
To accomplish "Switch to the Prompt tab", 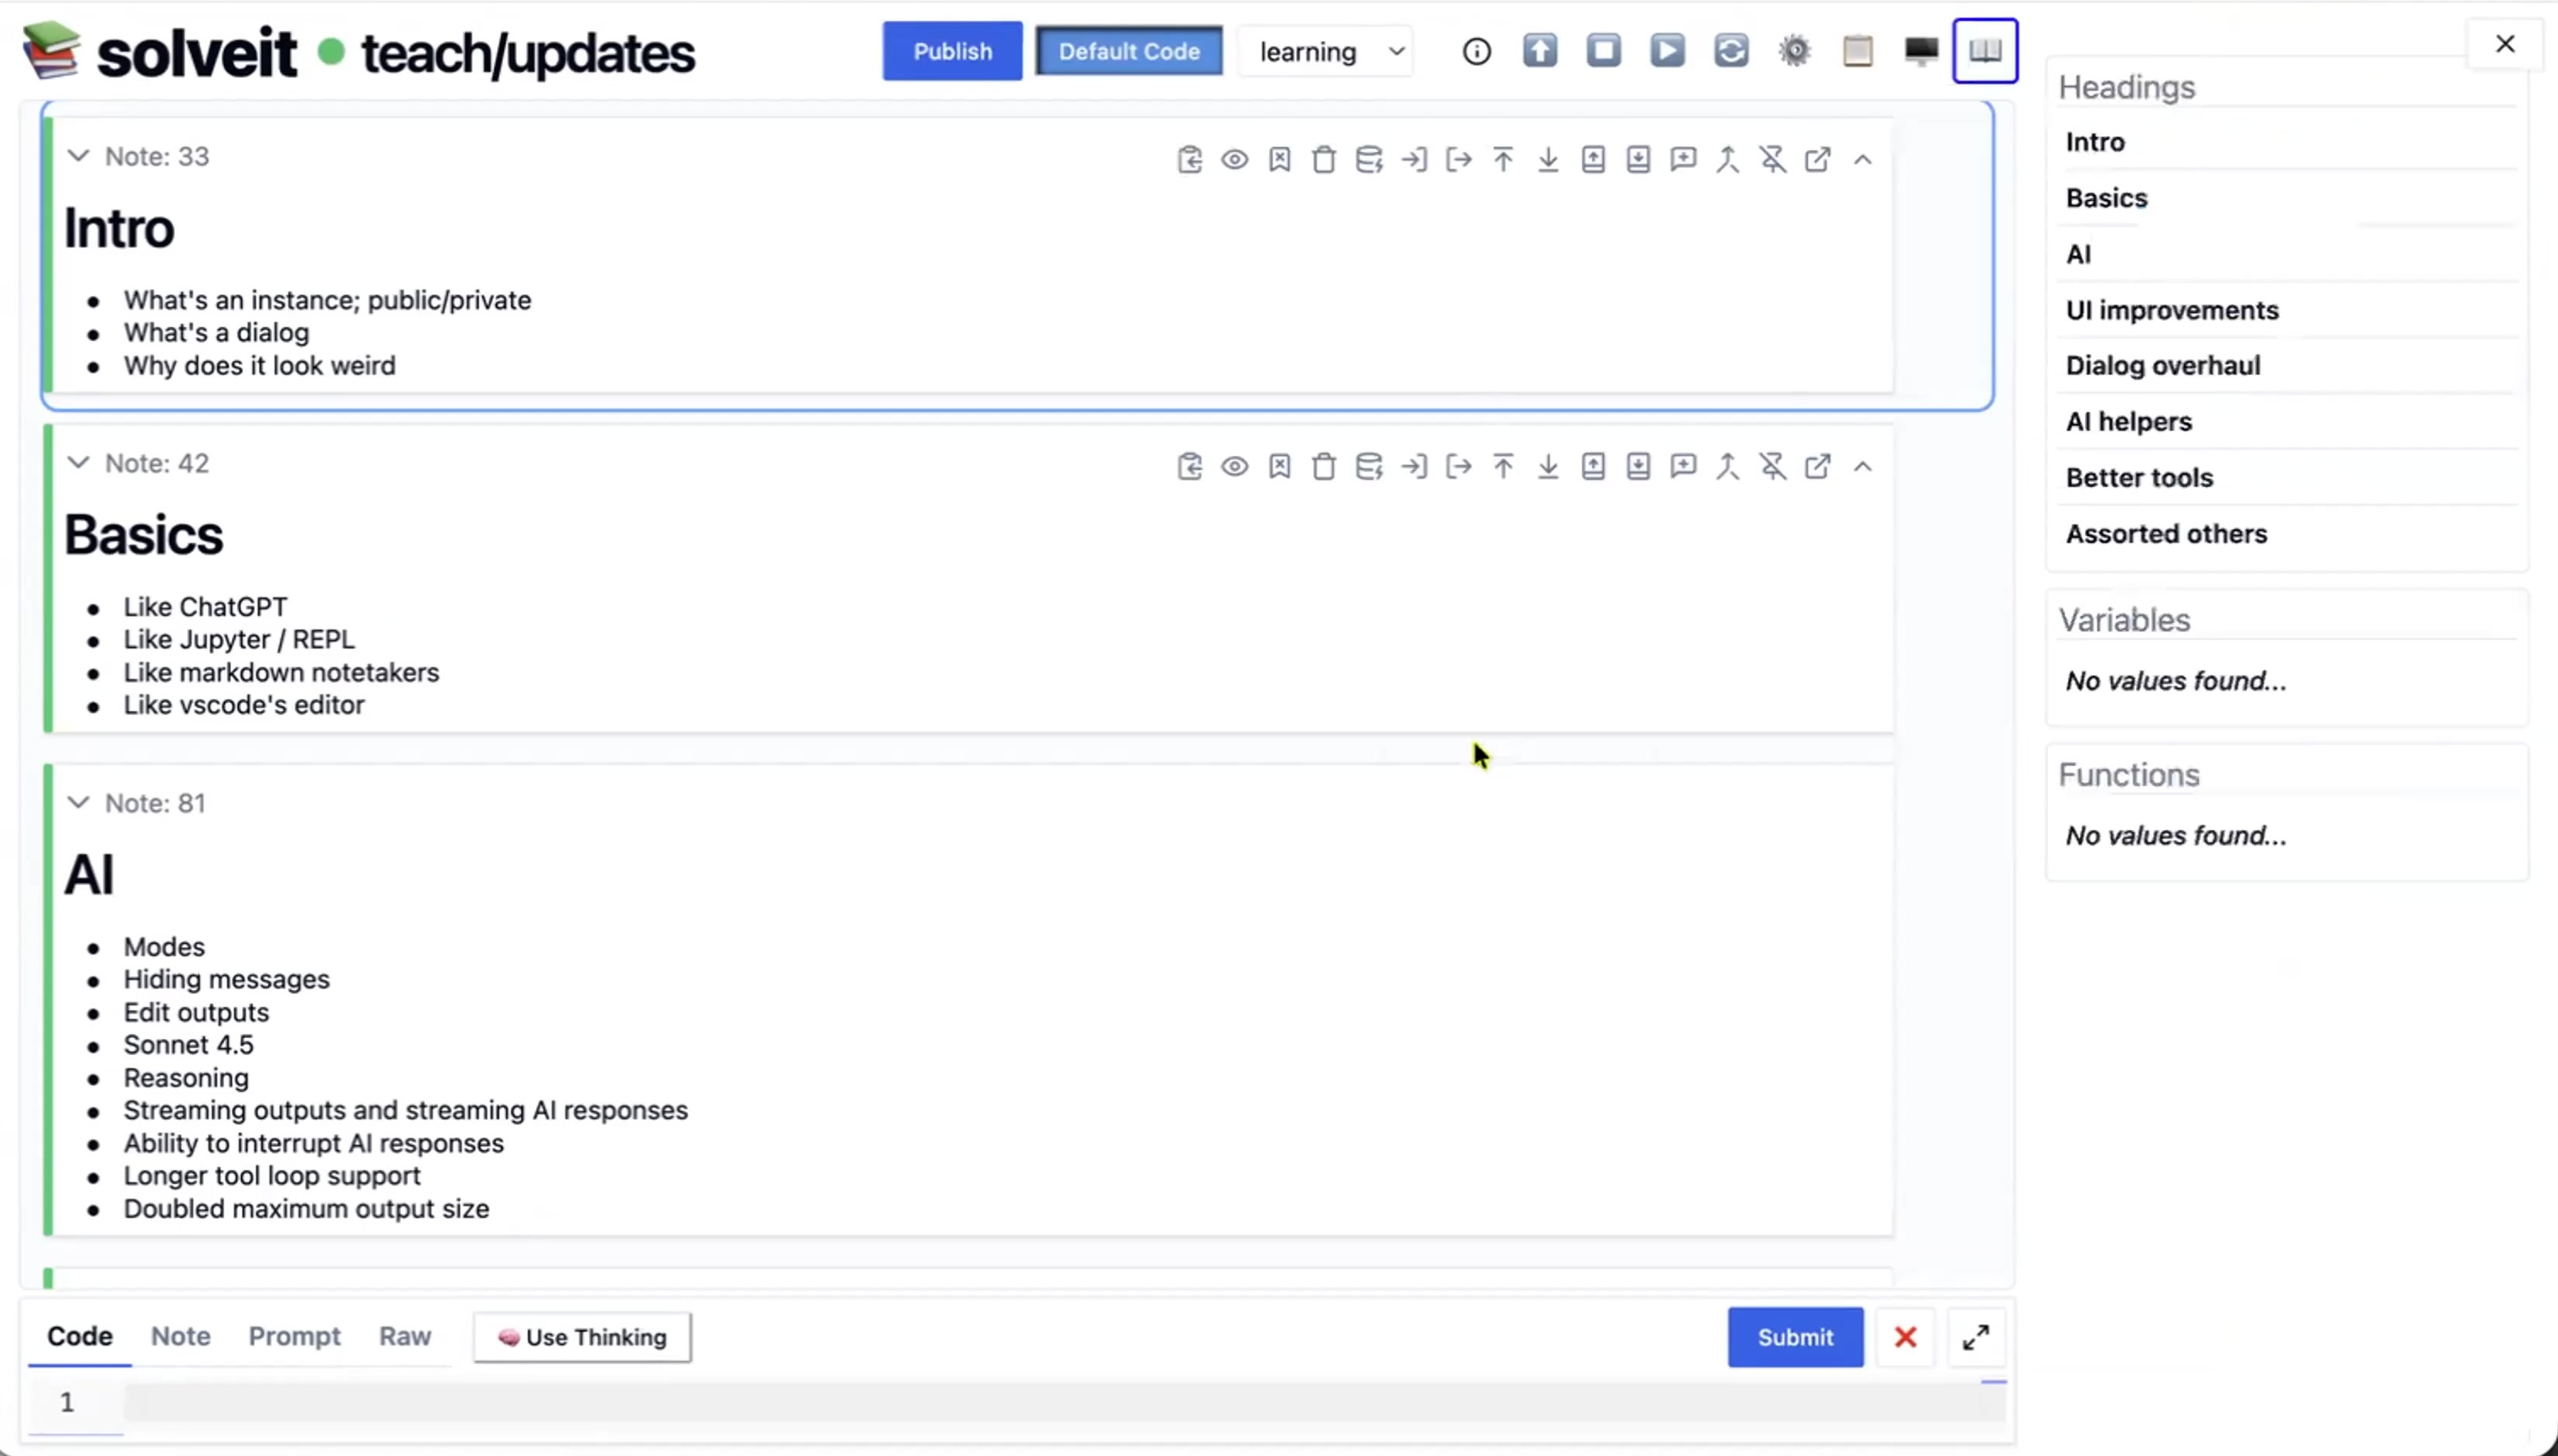I will pos(294,1336).
